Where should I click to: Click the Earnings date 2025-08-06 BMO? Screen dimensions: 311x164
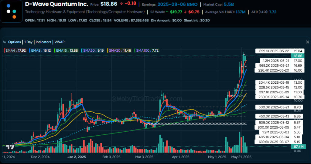(177, 4)
